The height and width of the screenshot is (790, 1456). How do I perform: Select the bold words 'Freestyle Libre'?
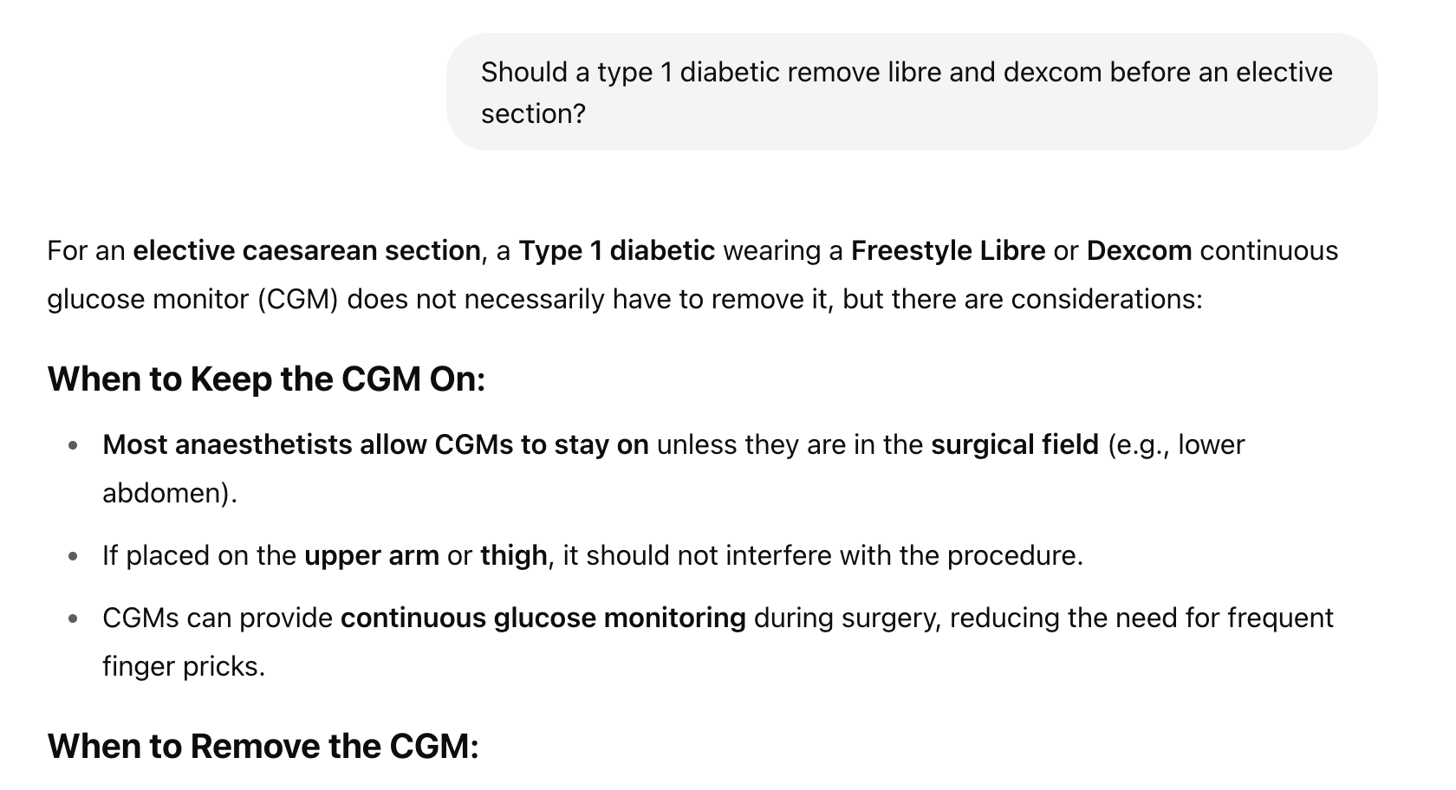tap(948, 251)
